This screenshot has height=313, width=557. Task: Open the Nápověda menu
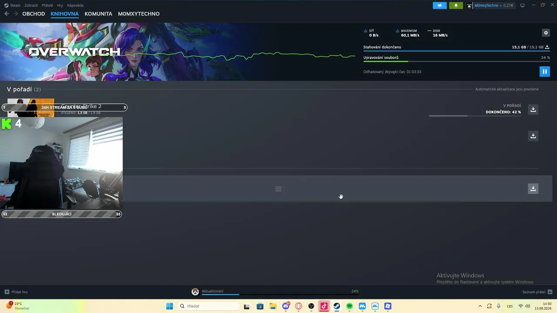pos(75,5)
